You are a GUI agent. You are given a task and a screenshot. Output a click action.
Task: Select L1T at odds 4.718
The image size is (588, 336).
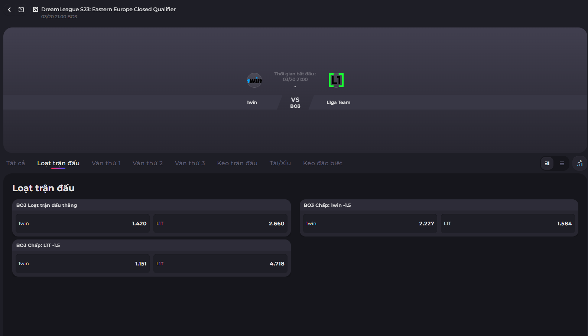click(x=220, y=264)
